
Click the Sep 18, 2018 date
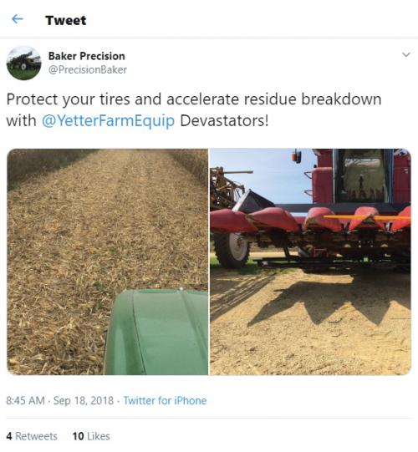tap(84, 400)
